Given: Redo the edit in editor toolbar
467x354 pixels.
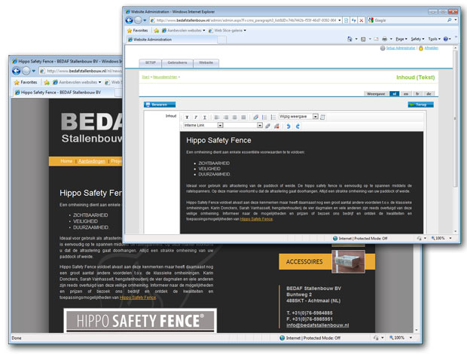Looking at the screenshot, I should pos(298,126).
